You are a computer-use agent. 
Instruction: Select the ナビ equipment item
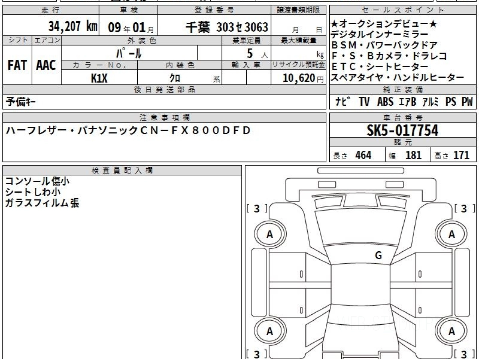pos(343,102)
